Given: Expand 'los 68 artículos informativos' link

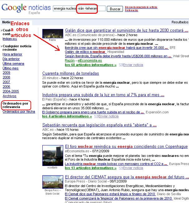Looking at the screenshot, I should point(90,65).
